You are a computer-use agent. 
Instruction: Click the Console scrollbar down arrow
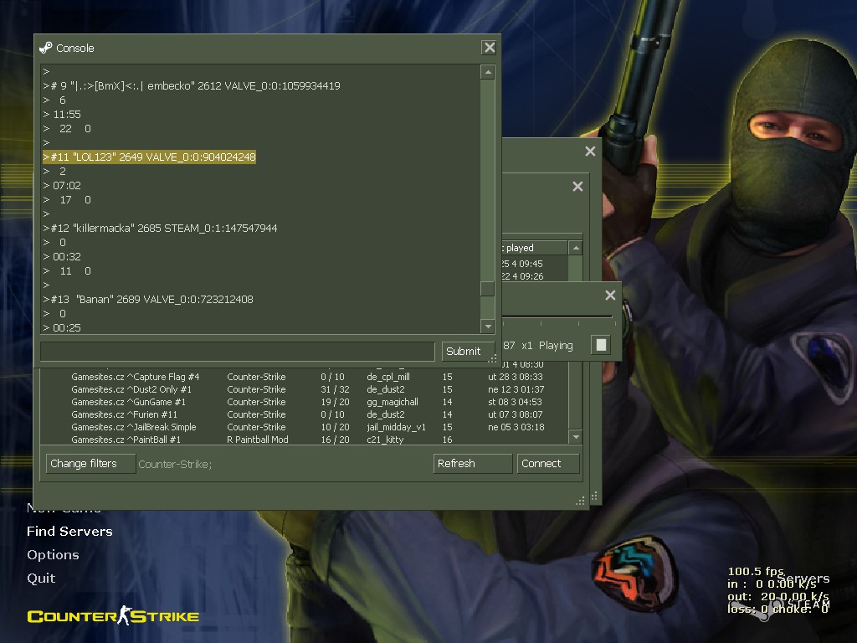[488, 327]
